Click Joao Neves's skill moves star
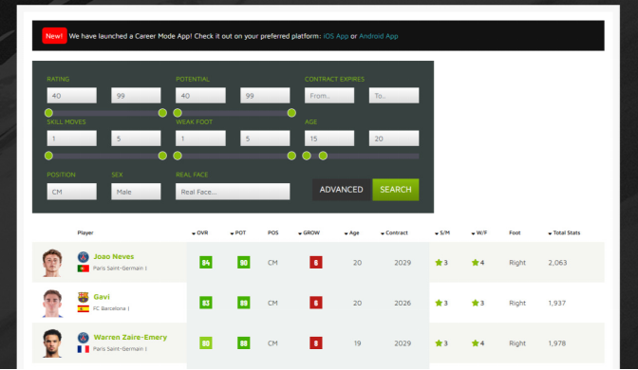Viewport: 638px width, 370px height. pyautogui.click(x=439, y=262)
